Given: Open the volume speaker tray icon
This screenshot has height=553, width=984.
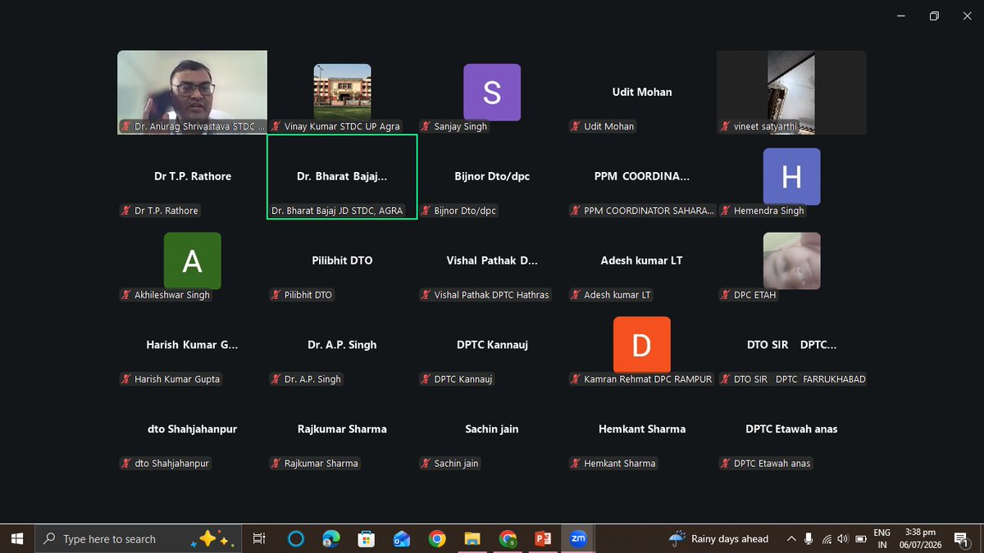Looking at the screenshot, I should 845,538.
